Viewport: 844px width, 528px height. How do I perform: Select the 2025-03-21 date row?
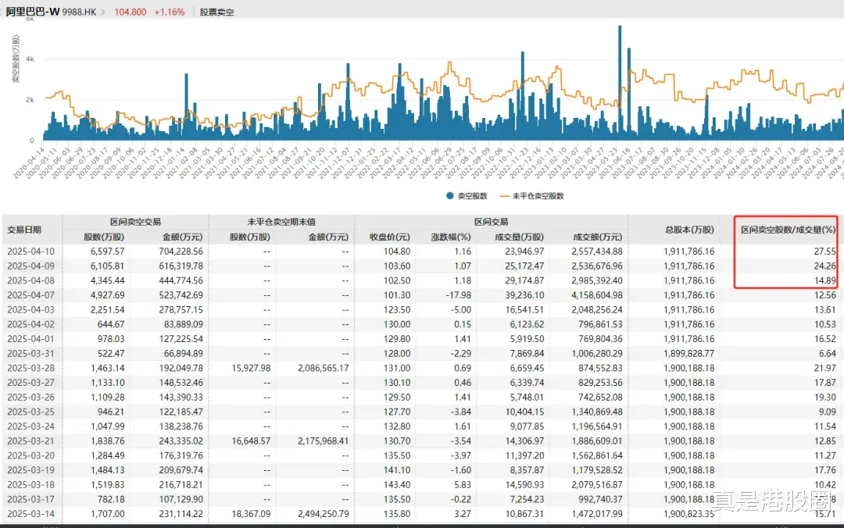pyautogui.click(x=32, y=441)
